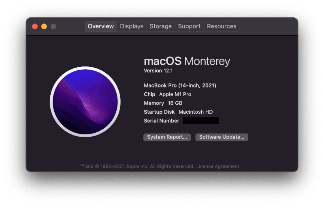324x206 pixels.
Task: Close the window with red button
Action: point(35,26)
